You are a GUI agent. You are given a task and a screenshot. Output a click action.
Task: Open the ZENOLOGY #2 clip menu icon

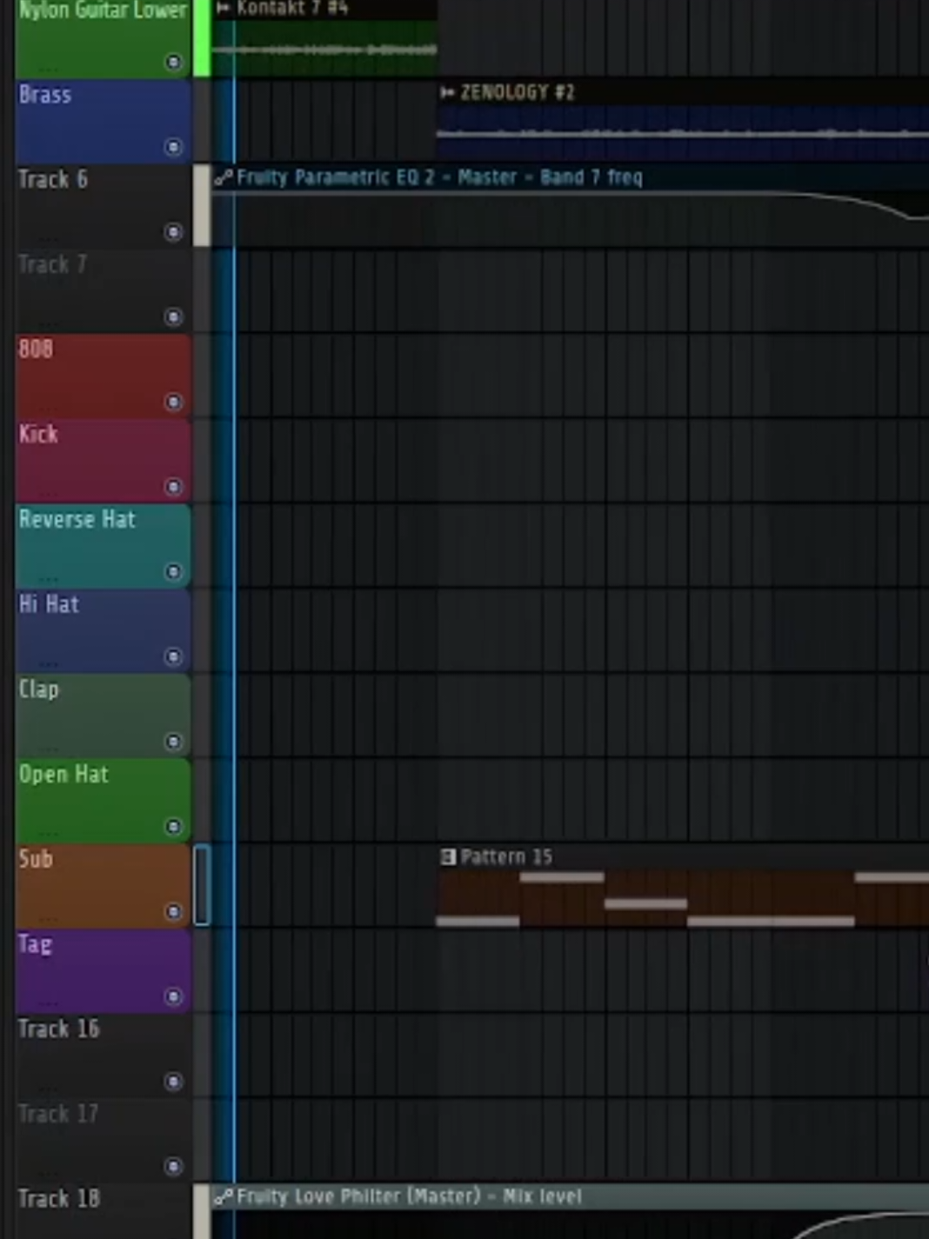[x=448, y=93]
